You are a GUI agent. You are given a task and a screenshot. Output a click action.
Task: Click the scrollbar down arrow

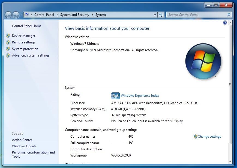click(230, 162)
